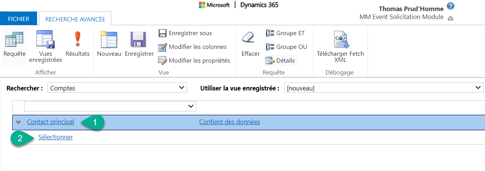Image resolution: width=485 pixels, height=171 pixels.
Task: Create a Nouveau view
Action: [109, 40]
